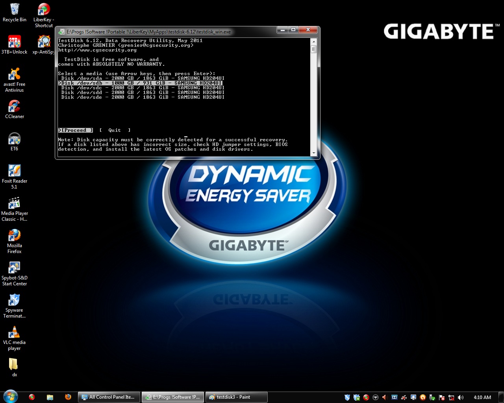Open VLC media player icon
This screenshot has height=403, width=504.
(x=15, y=338)
